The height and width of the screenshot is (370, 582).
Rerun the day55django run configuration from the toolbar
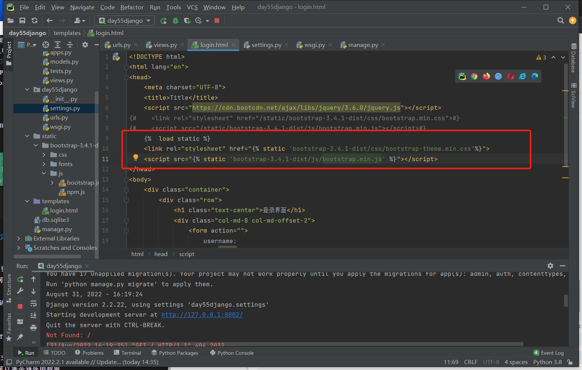(x=163, y=21)
